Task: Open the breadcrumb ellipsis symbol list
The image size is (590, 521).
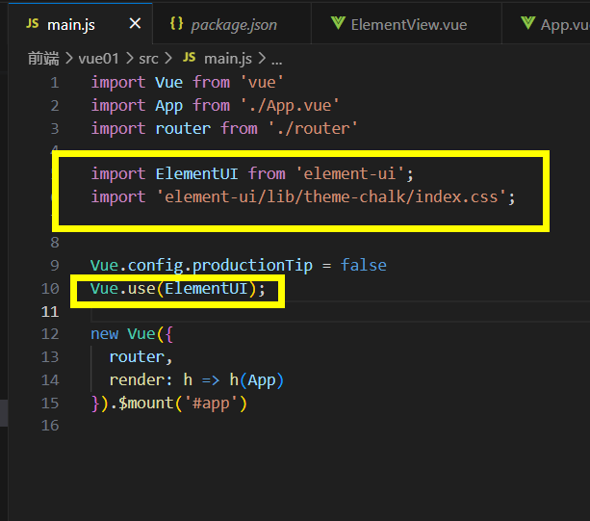Action: [276, 58]
